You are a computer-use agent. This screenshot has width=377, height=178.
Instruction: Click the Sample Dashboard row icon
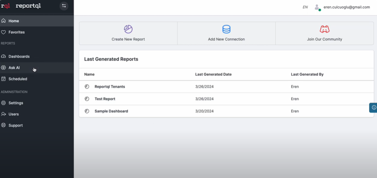(x=87, y=111)
